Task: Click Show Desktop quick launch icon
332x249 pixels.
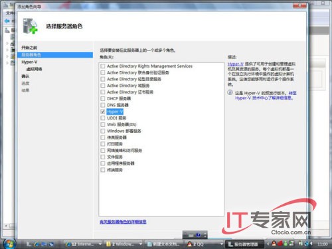Action: (x=44, y=244)
